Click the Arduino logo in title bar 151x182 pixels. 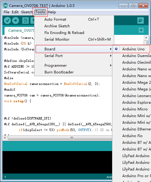tap(5, 5)
